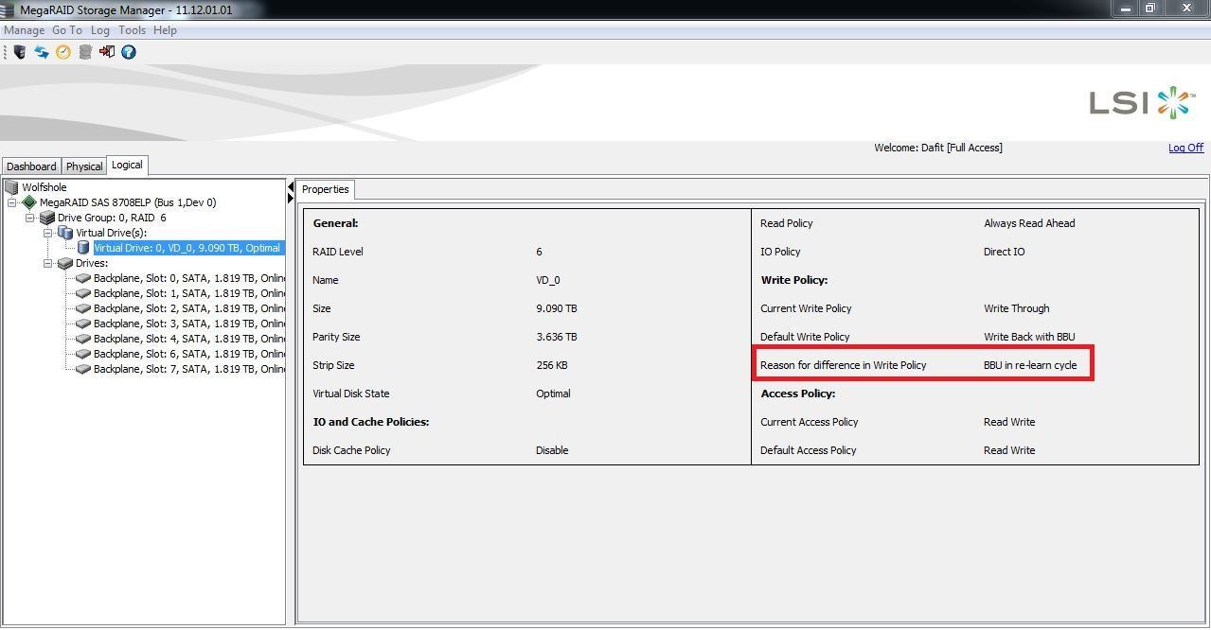Click the 'BBU in re-learn cycle' text

(1030, 365)
